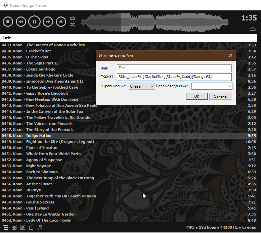Select track 0456 At the Sunset
The height and width of the screenshot is (233, 261).
tap(129, 184)
